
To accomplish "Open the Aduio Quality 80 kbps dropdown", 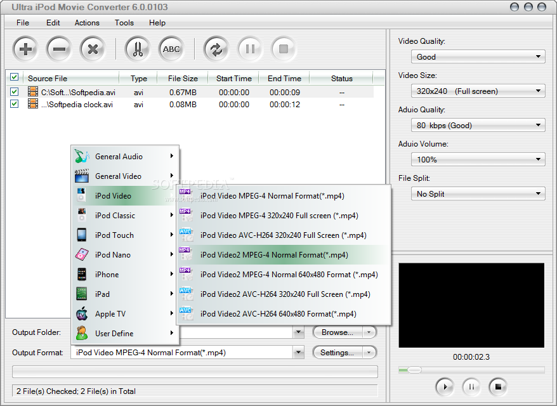I will [478, 125].
